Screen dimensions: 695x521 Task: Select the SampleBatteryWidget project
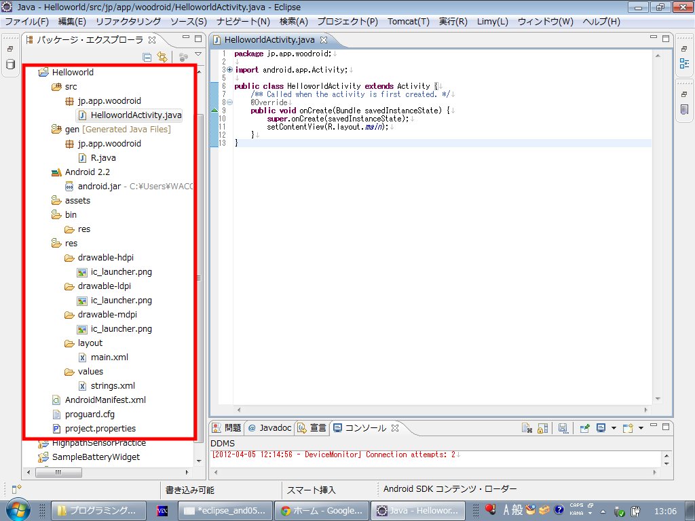pos(89,457)
